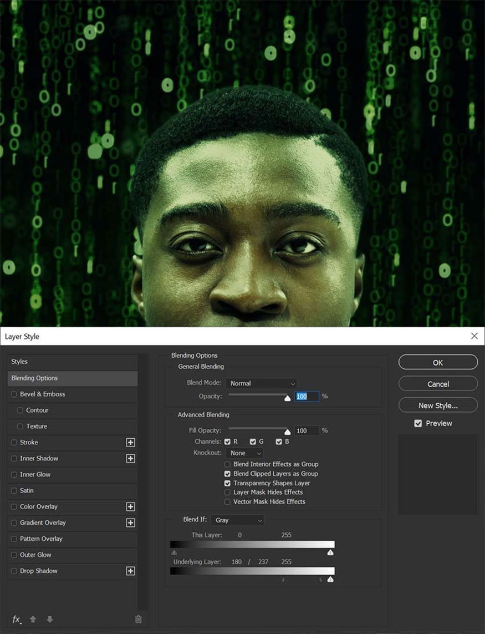Add another Drop Shadow with plus icon

point(131,571)
